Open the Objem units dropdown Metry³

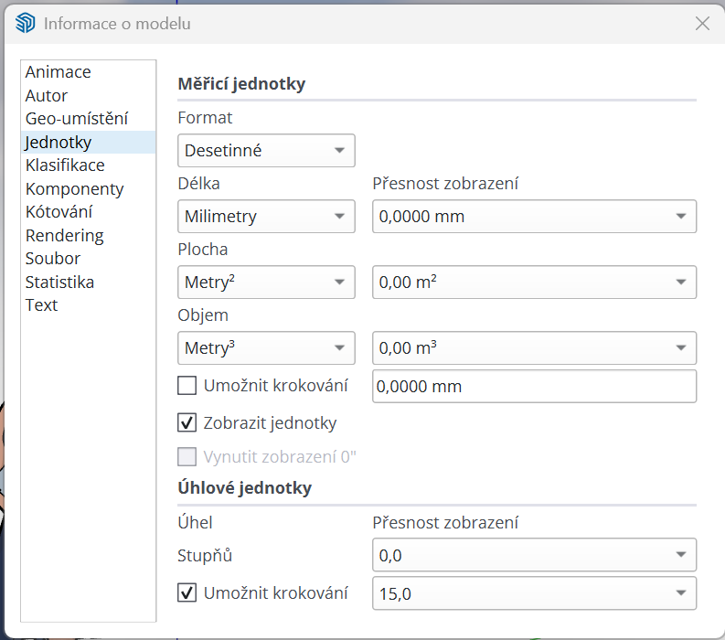tap(266, 348)
